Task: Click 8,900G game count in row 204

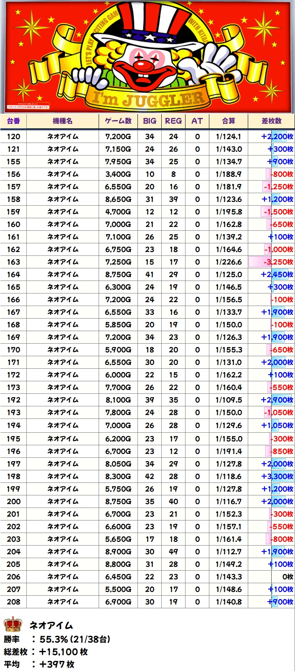Action: [118, 551]
